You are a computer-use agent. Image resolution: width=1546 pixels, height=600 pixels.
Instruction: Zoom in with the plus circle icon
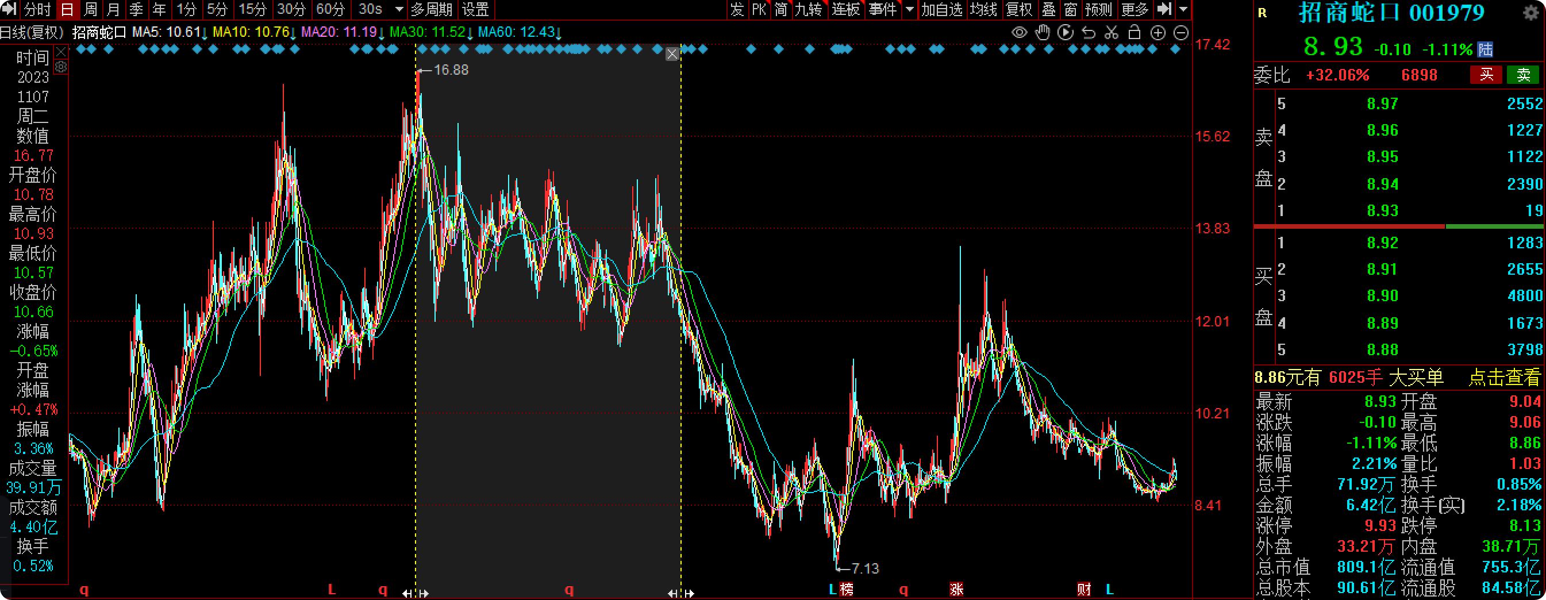pyautogui.click(x=1157, y=33)
